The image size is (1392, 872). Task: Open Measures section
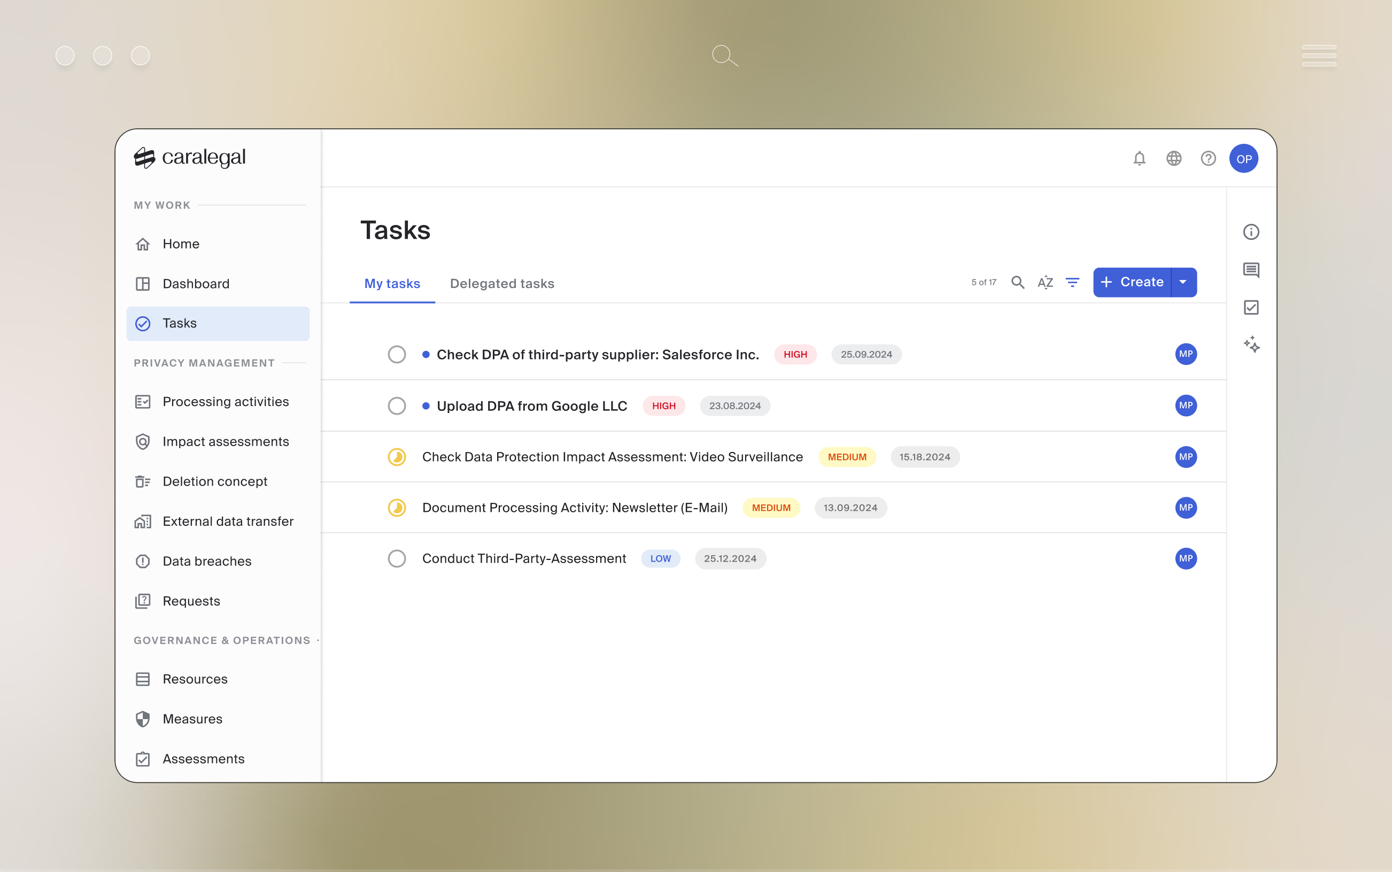point(218,719)
